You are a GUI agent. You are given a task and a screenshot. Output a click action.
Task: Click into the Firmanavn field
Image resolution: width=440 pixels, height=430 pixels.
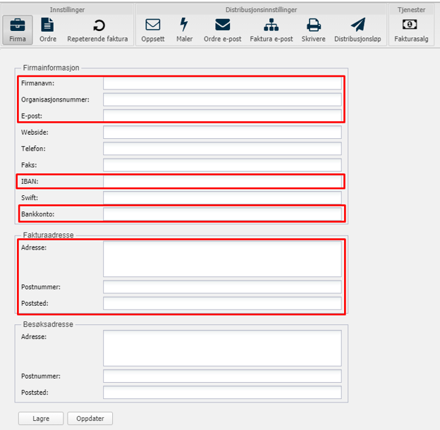click(x=222, y=84)
